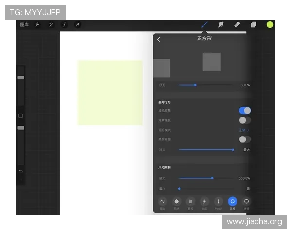
Task: Enable the 亮度混合 toggle
Action: 244,139
